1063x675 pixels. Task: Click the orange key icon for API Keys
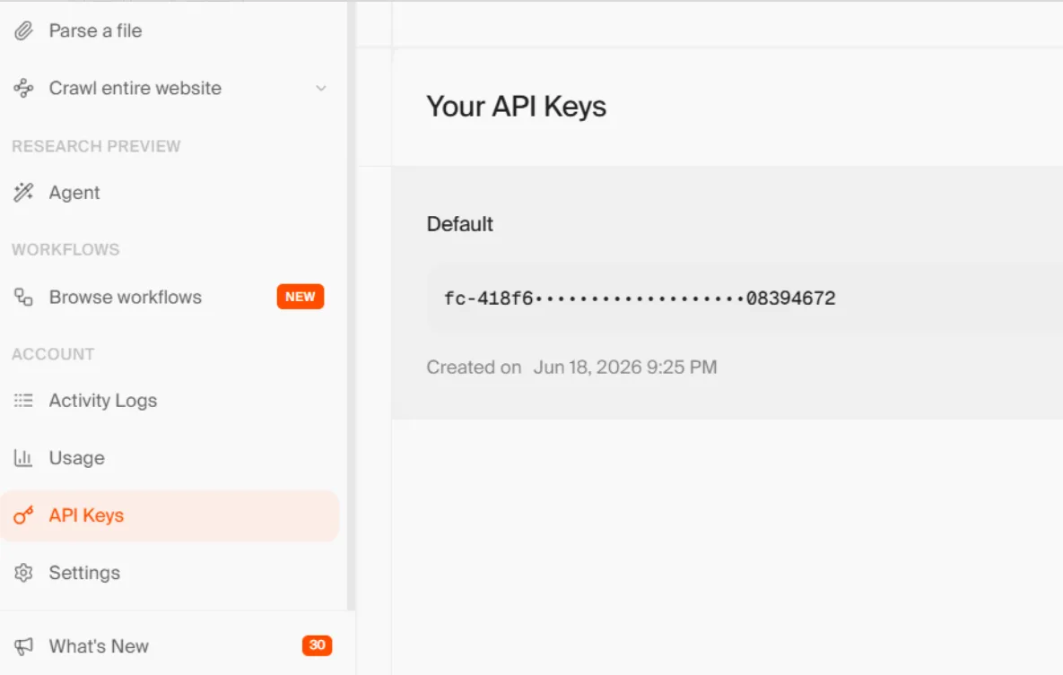click(x=23, y=515)
